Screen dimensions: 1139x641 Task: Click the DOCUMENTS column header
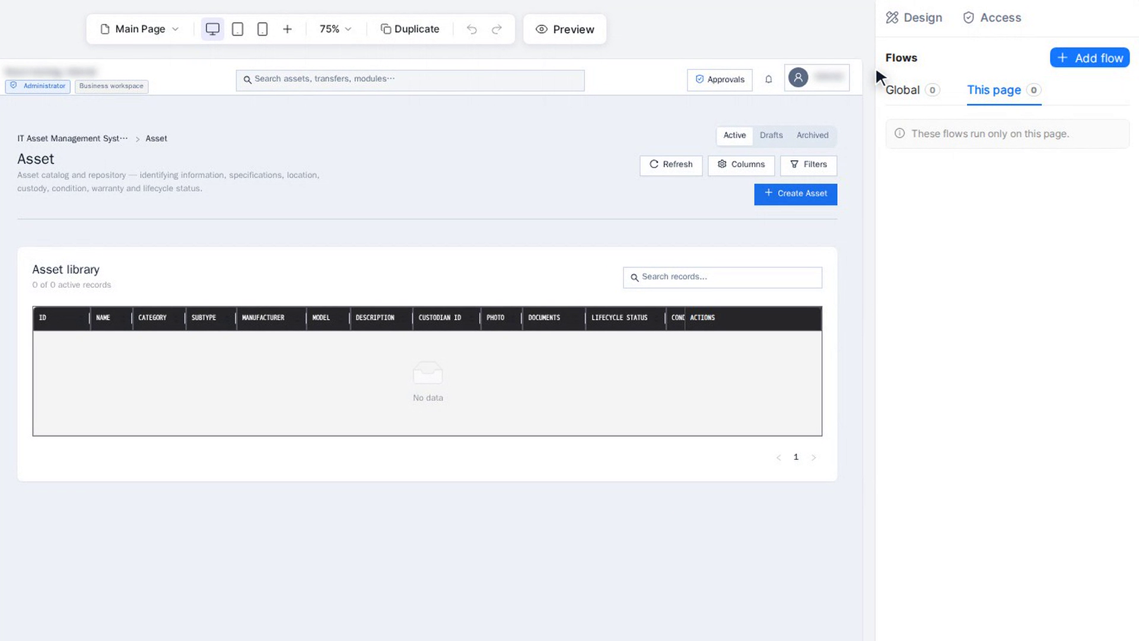553,318
